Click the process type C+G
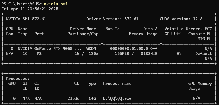This screenshot has height=105, width=219. click(92, 98)
